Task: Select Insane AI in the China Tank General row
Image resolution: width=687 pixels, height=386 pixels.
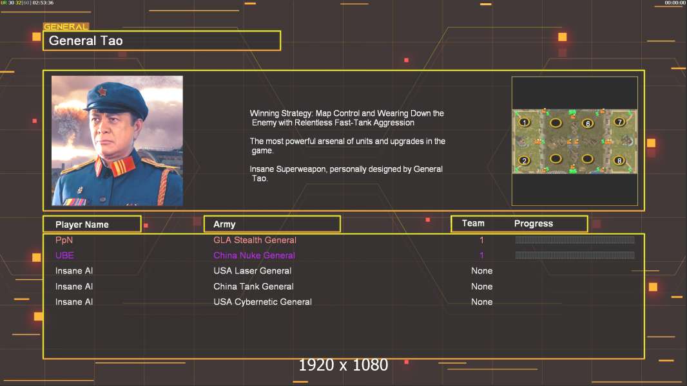Action: (x=74, y=287)
